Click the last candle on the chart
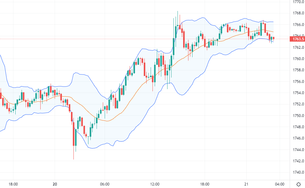The image size is (305, 188). coord(274,38)
